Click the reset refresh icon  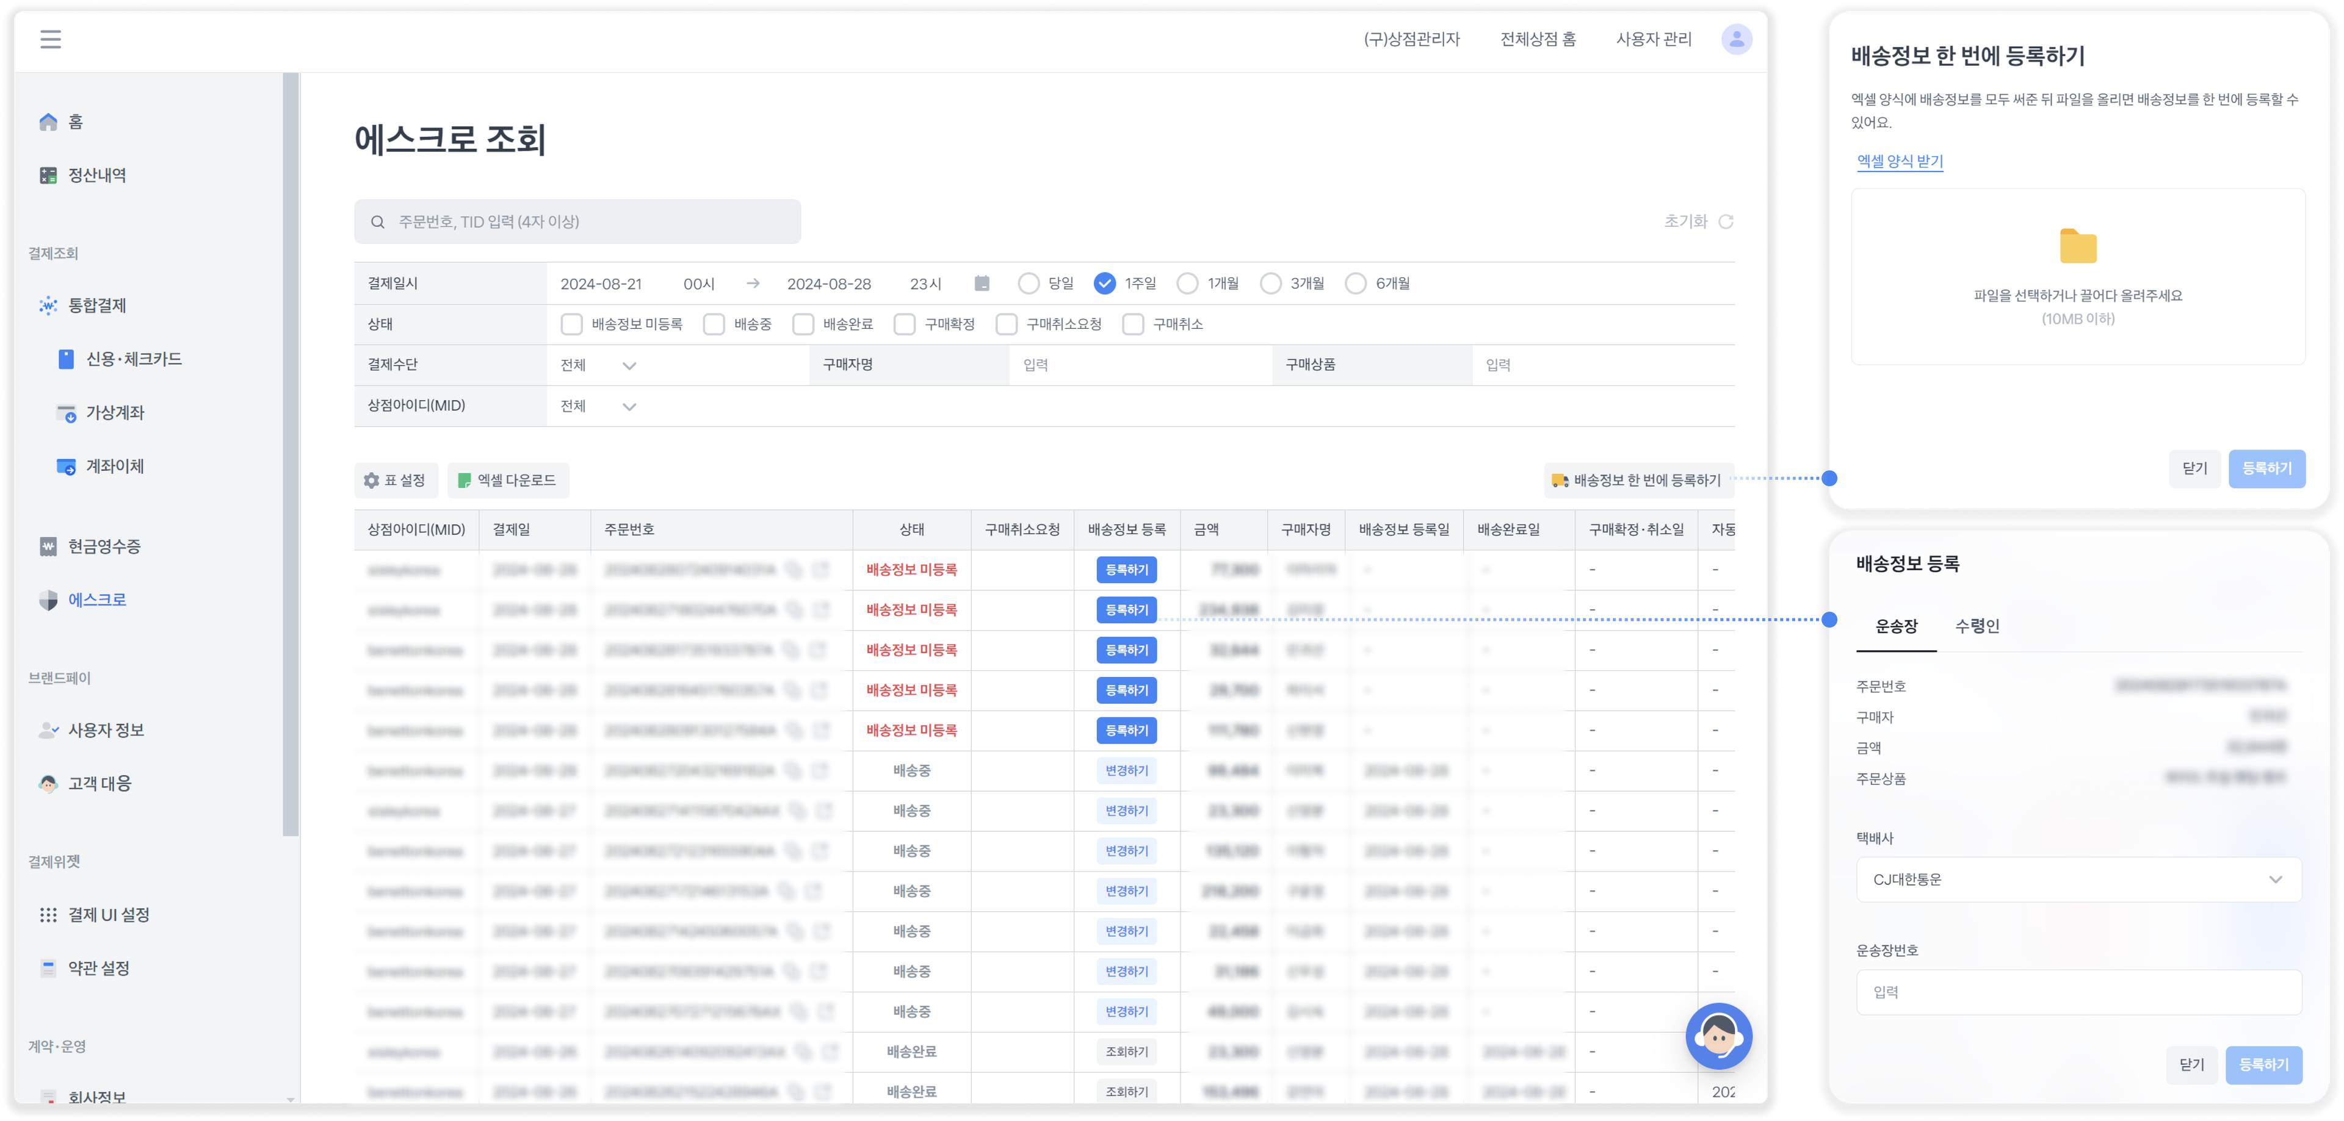pos(1726,222)
